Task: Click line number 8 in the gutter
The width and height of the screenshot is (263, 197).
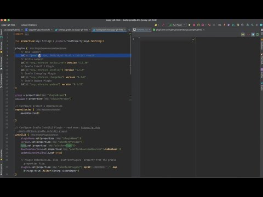Action: point(7,55)
